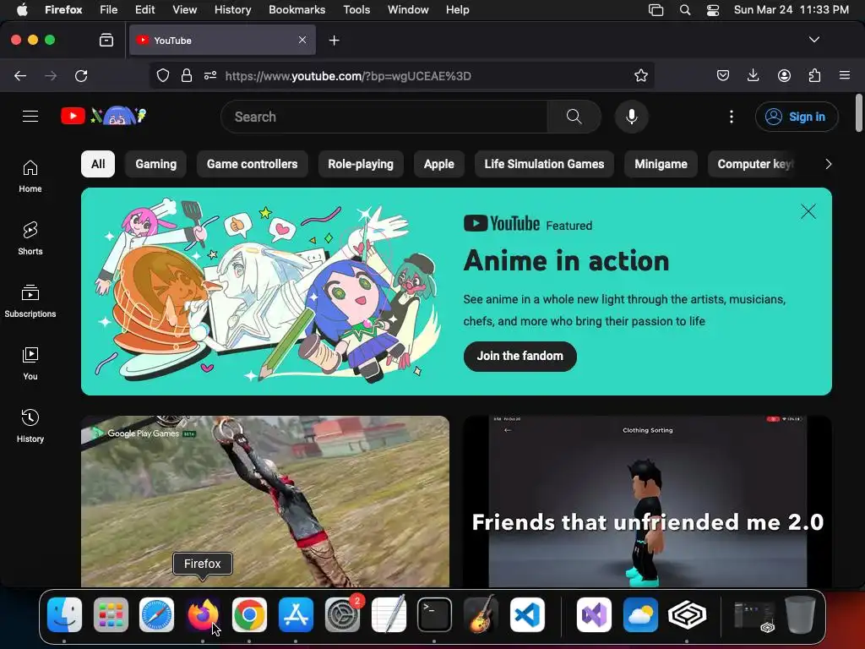Open Firefox extensions puzzle icon
The width and height of the screenshot is (865, 649).
814,75
